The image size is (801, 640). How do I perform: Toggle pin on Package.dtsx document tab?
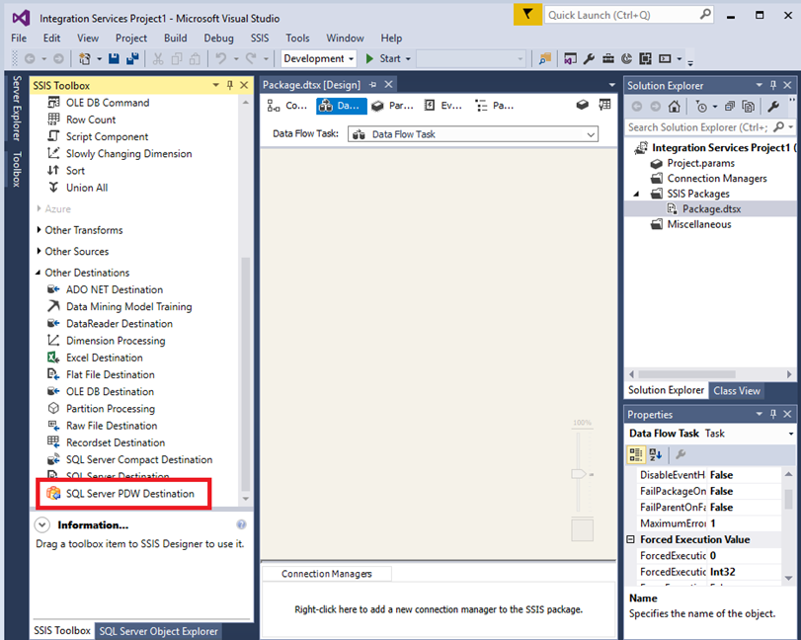pos(373,84)
